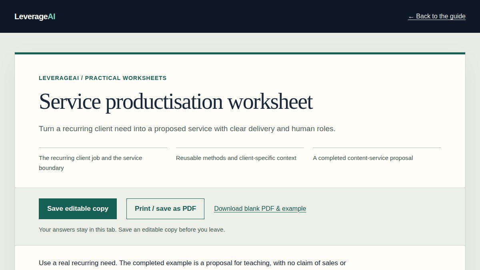This screenshot has height=270, width=480.
Task: Click 'The recurring client job' summary text
Action: [90, 163]
